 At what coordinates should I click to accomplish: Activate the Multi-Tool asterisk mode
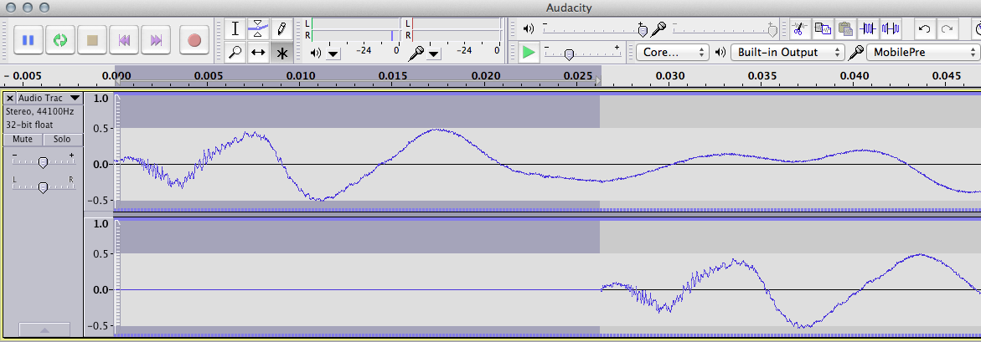(x=281, y=53)
